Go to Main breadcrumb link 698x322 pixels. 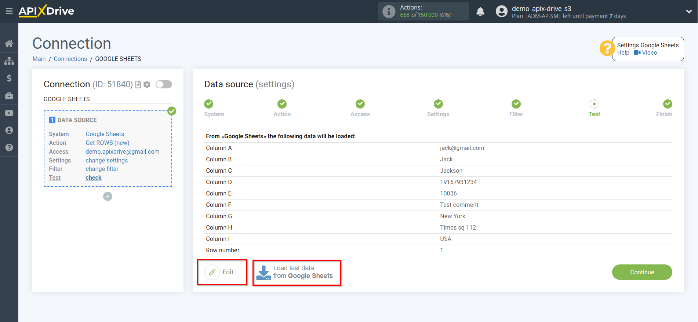tap(39, 59)
